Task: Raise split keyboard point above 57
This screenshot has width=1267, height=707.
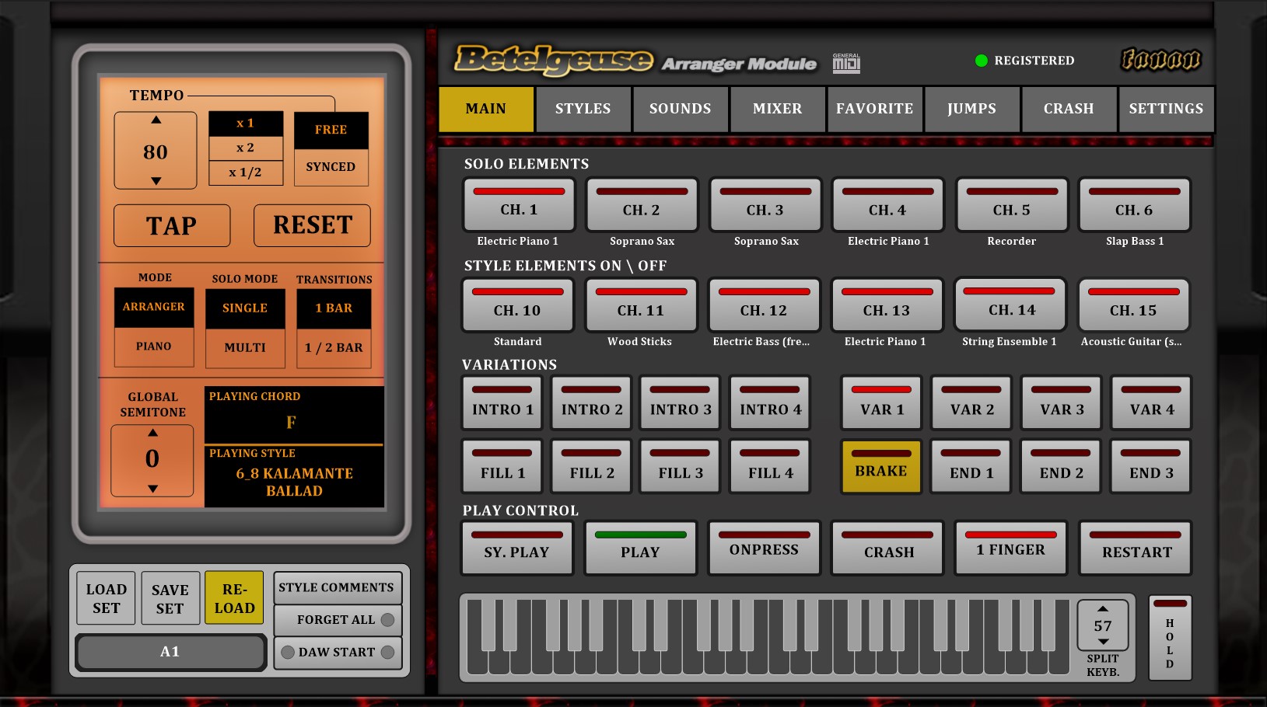Action: pyautogui.click(x=1103, y=608)
